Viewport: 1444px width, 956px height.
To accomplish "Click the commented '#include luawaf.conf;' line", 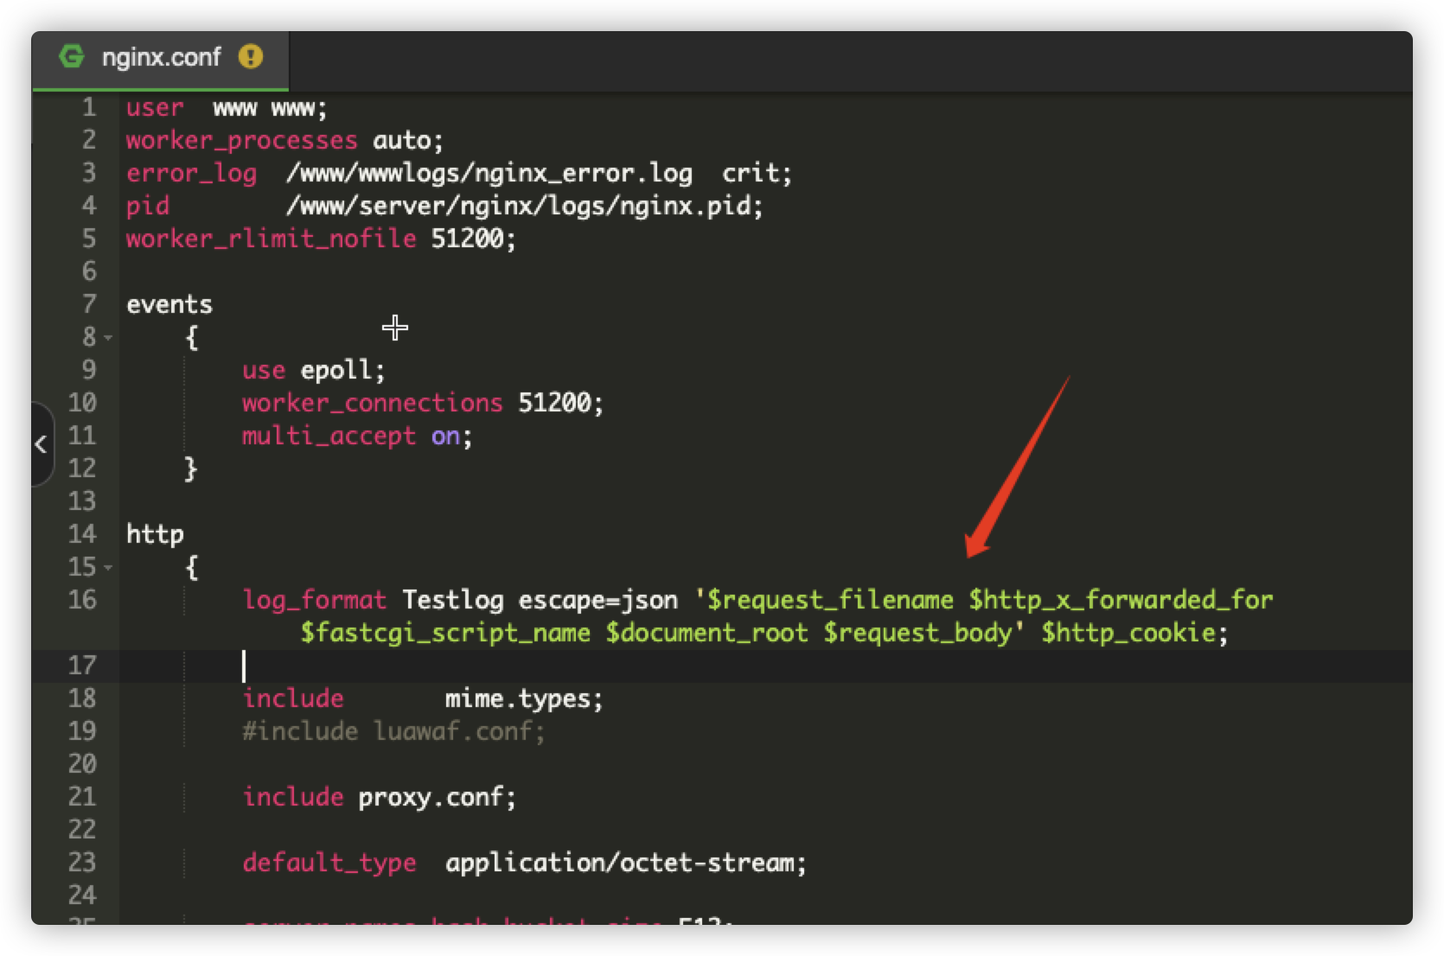I will [x=393, y=731].
